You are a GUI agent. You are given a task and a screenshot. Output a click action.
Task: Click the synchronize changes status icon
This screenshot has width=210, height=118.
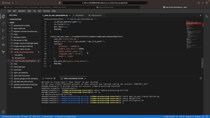(x=30, y=117)
